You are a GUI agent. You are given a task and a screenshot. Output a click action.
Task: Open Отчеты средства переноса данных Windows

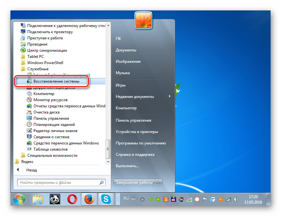coord(66,106)
